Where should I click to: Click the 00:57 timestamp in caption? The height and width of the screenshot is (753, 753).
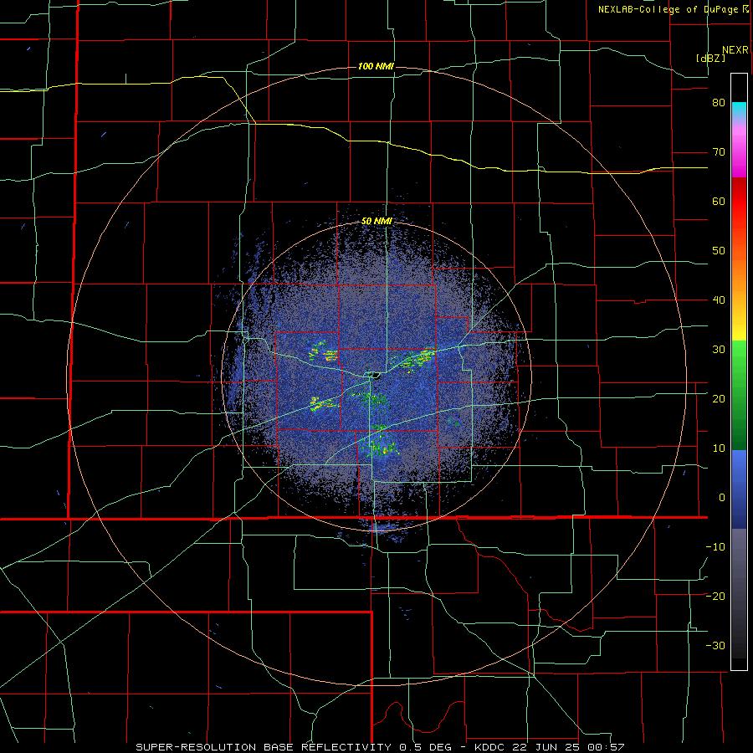pos(607,747)
